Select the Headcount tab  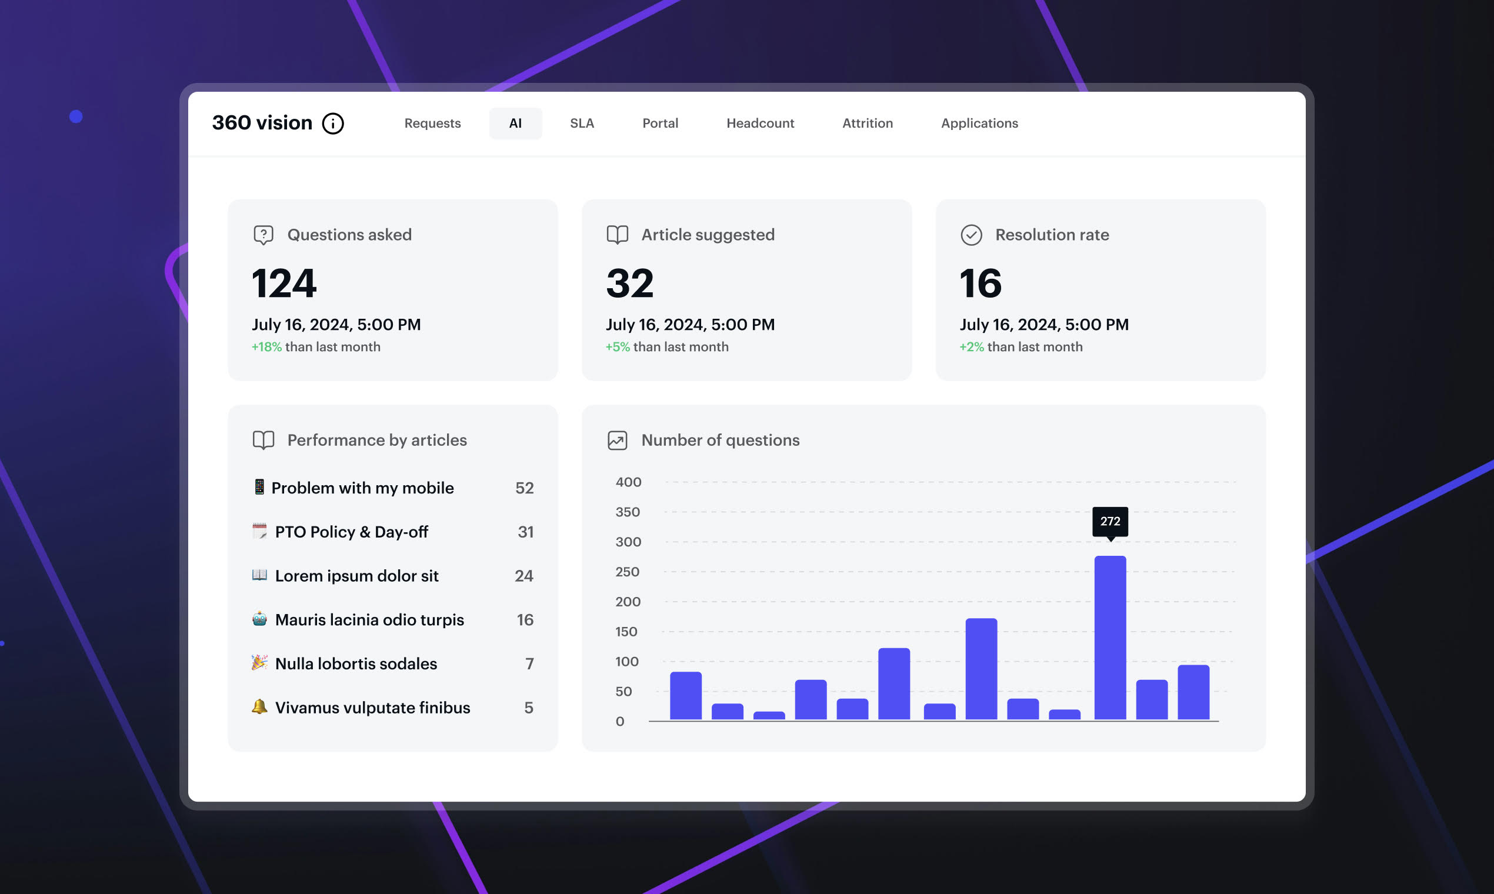click(x=761, y=124)
